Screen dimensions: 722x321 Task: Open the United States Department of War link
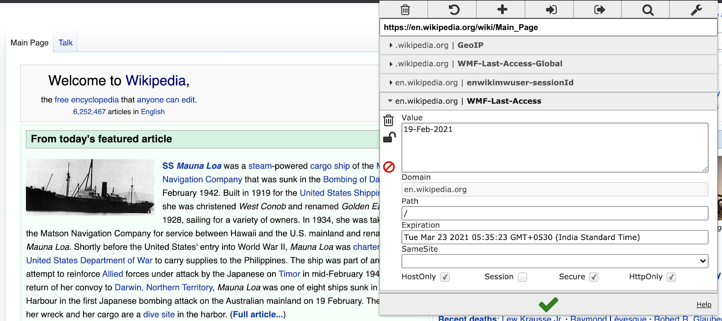tap(89, 261)
